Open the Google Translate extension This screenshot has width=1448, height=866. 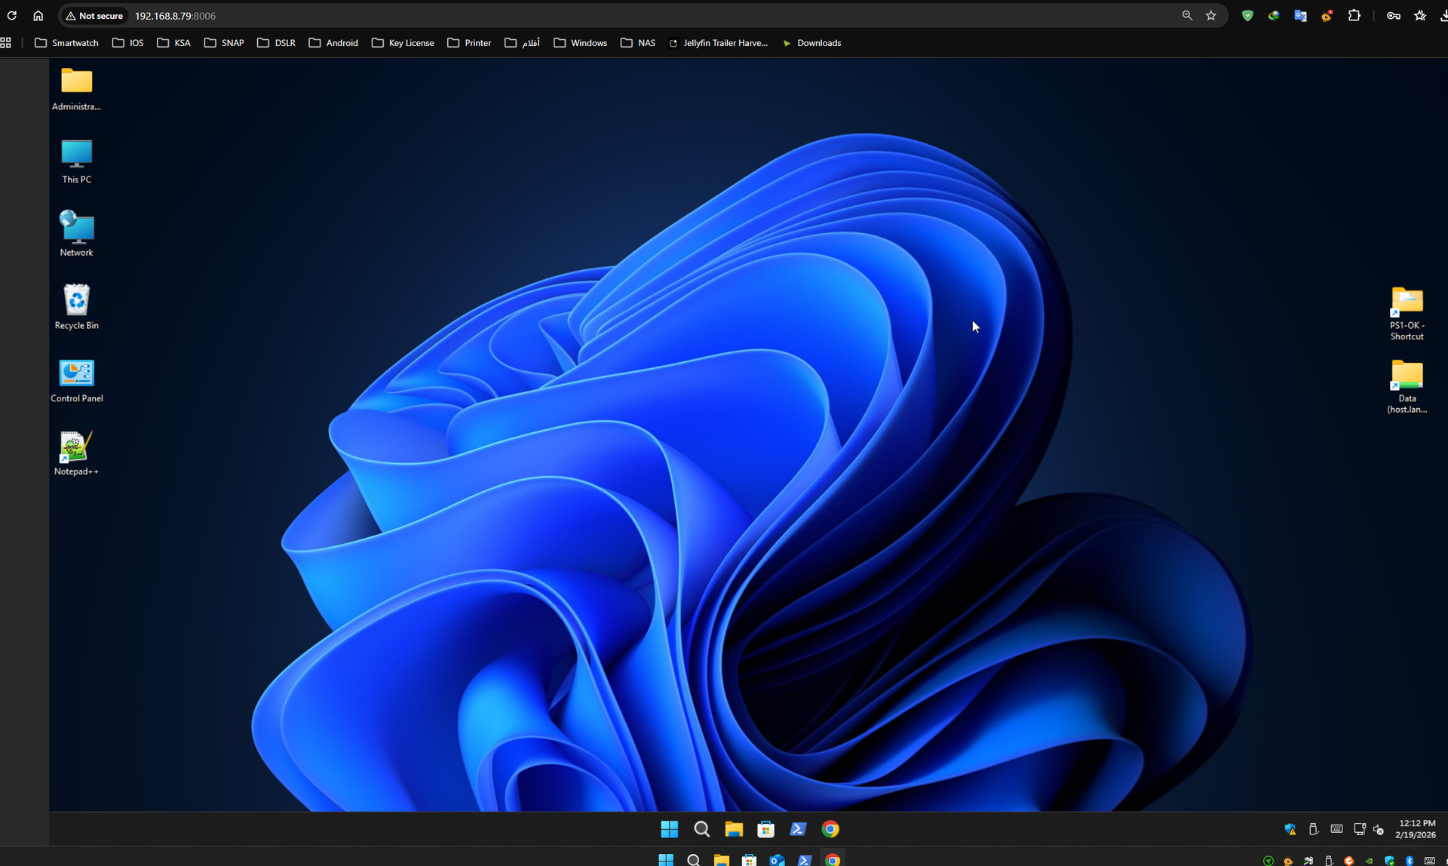1300,16
